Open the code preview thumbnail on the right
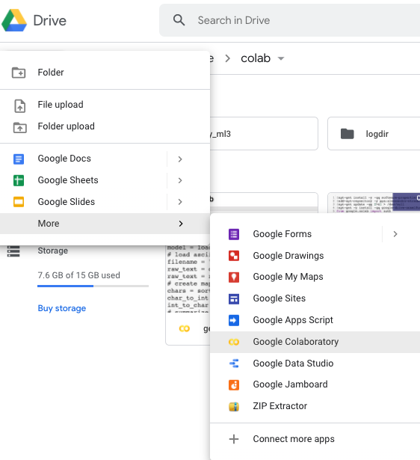Image resolution: width=420 pixels, height=460 pixels. pyautogui.click(x=374, y=203)
